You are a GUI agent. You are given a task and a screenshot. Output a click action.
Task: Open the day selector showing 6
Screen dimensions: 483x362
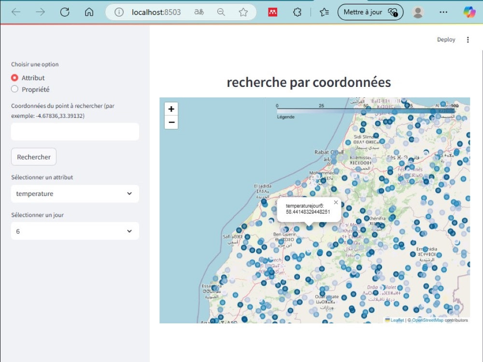(x=75, y=231)
